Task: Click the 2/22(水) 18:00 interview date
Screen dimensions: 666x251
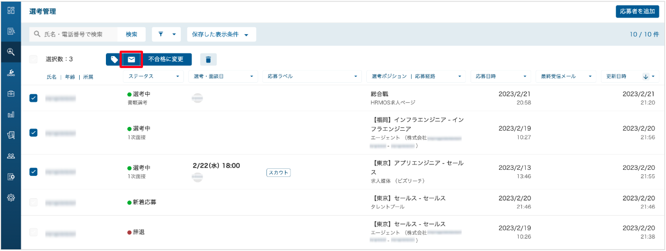Action: click(217, 166)
